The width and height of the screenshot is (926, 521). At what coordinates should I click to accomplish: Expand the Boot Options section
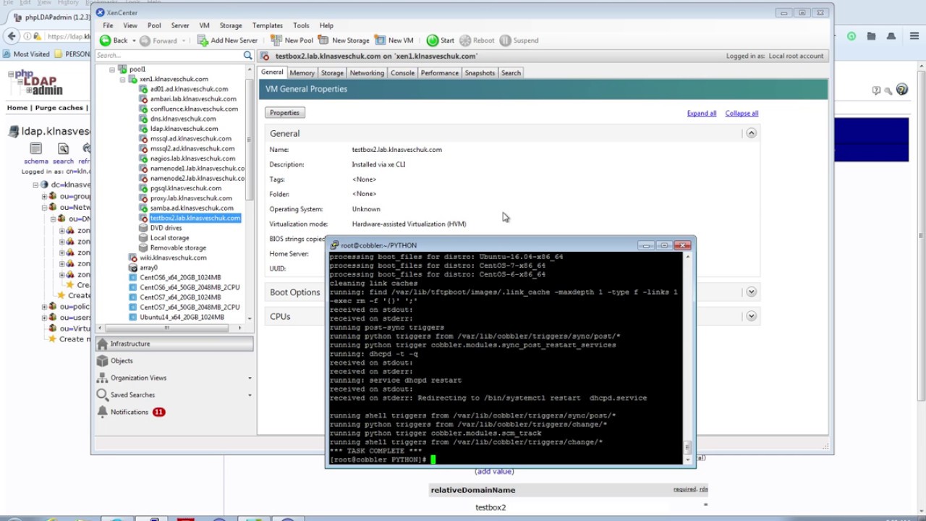[751, 292]
